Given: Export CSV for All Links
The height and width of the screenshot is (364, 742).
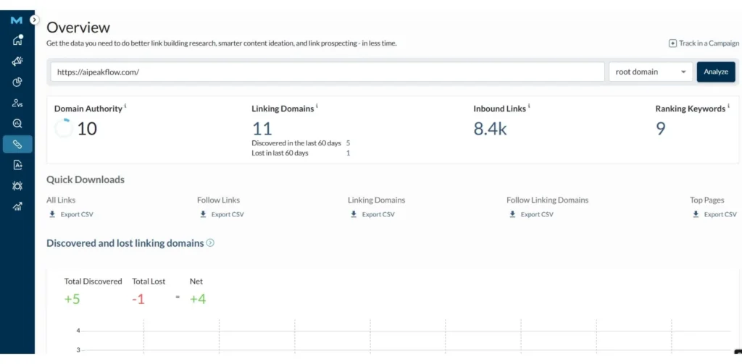Looking at the screenshot, I should [71, 214].
